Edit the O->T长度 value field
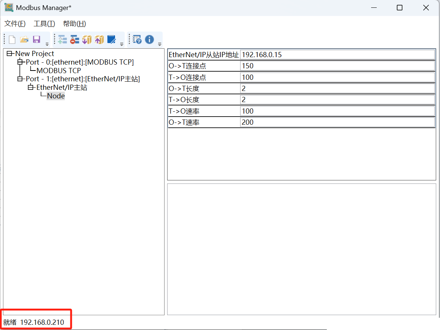The height and width of the screenshot is (330, 440). pos(338,88)
